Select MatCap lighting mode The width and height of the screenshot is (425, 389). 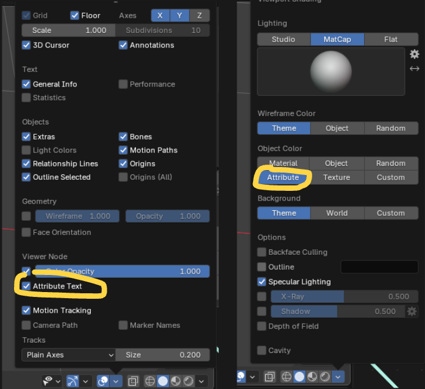tap(337, 39)
